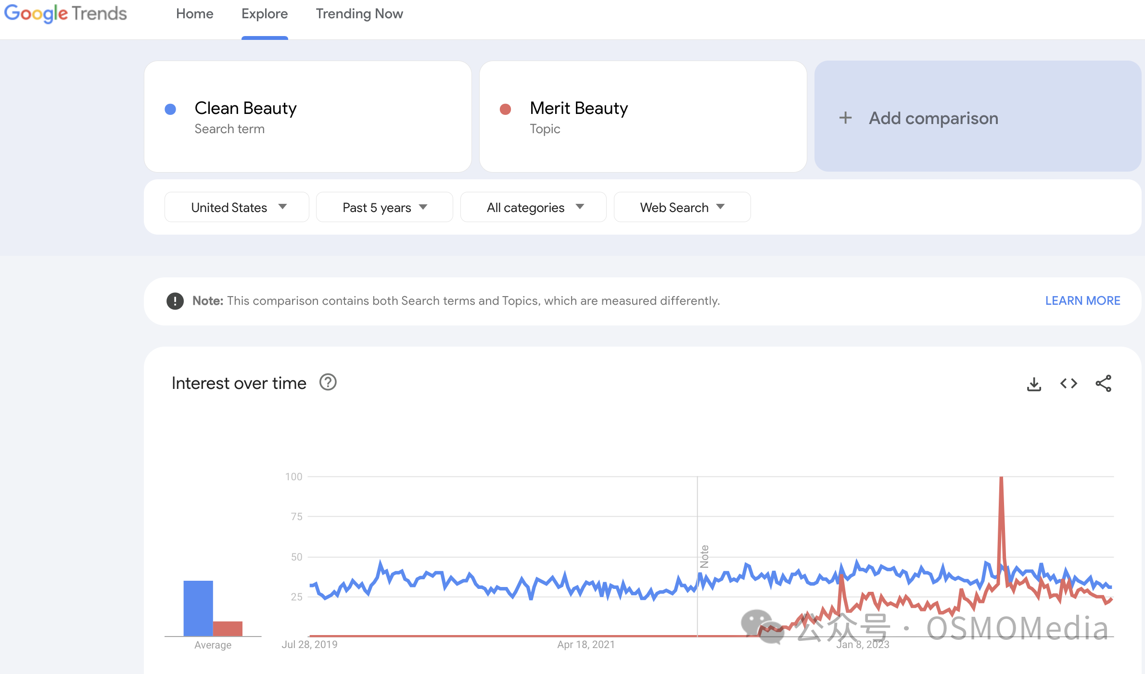1145x674 pixels.
Task: Click the '75' y-axis label
Action: click(296, 516)
